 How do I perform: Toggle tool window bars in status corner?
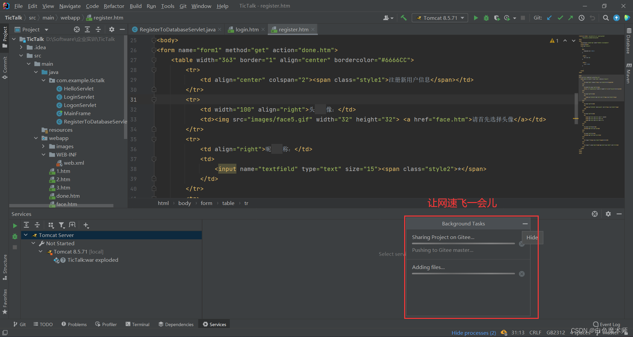pos(5,333)
